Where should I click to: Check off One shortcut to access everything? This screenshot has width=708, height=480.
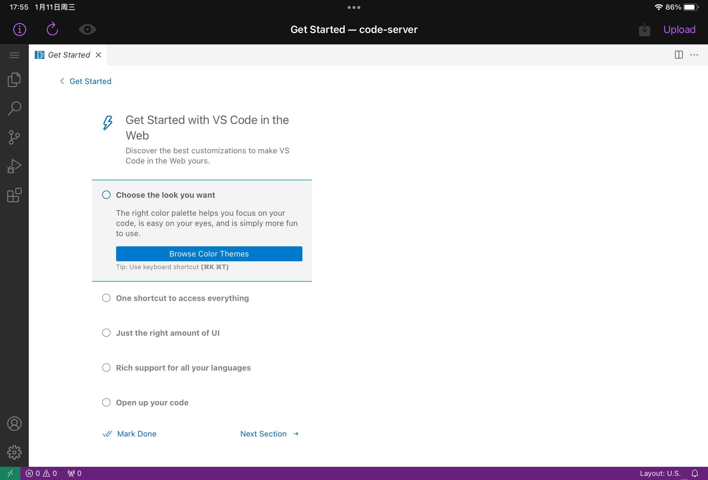106,298
